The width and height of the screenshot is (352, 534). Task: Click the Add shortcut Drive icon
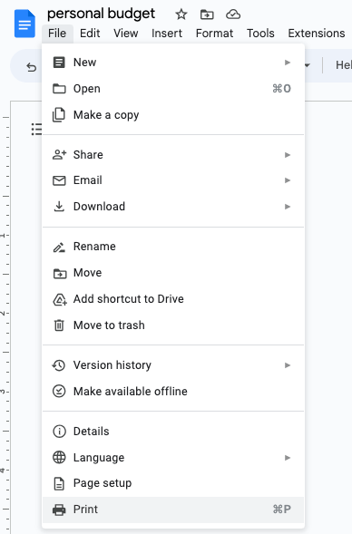point(60,299)
